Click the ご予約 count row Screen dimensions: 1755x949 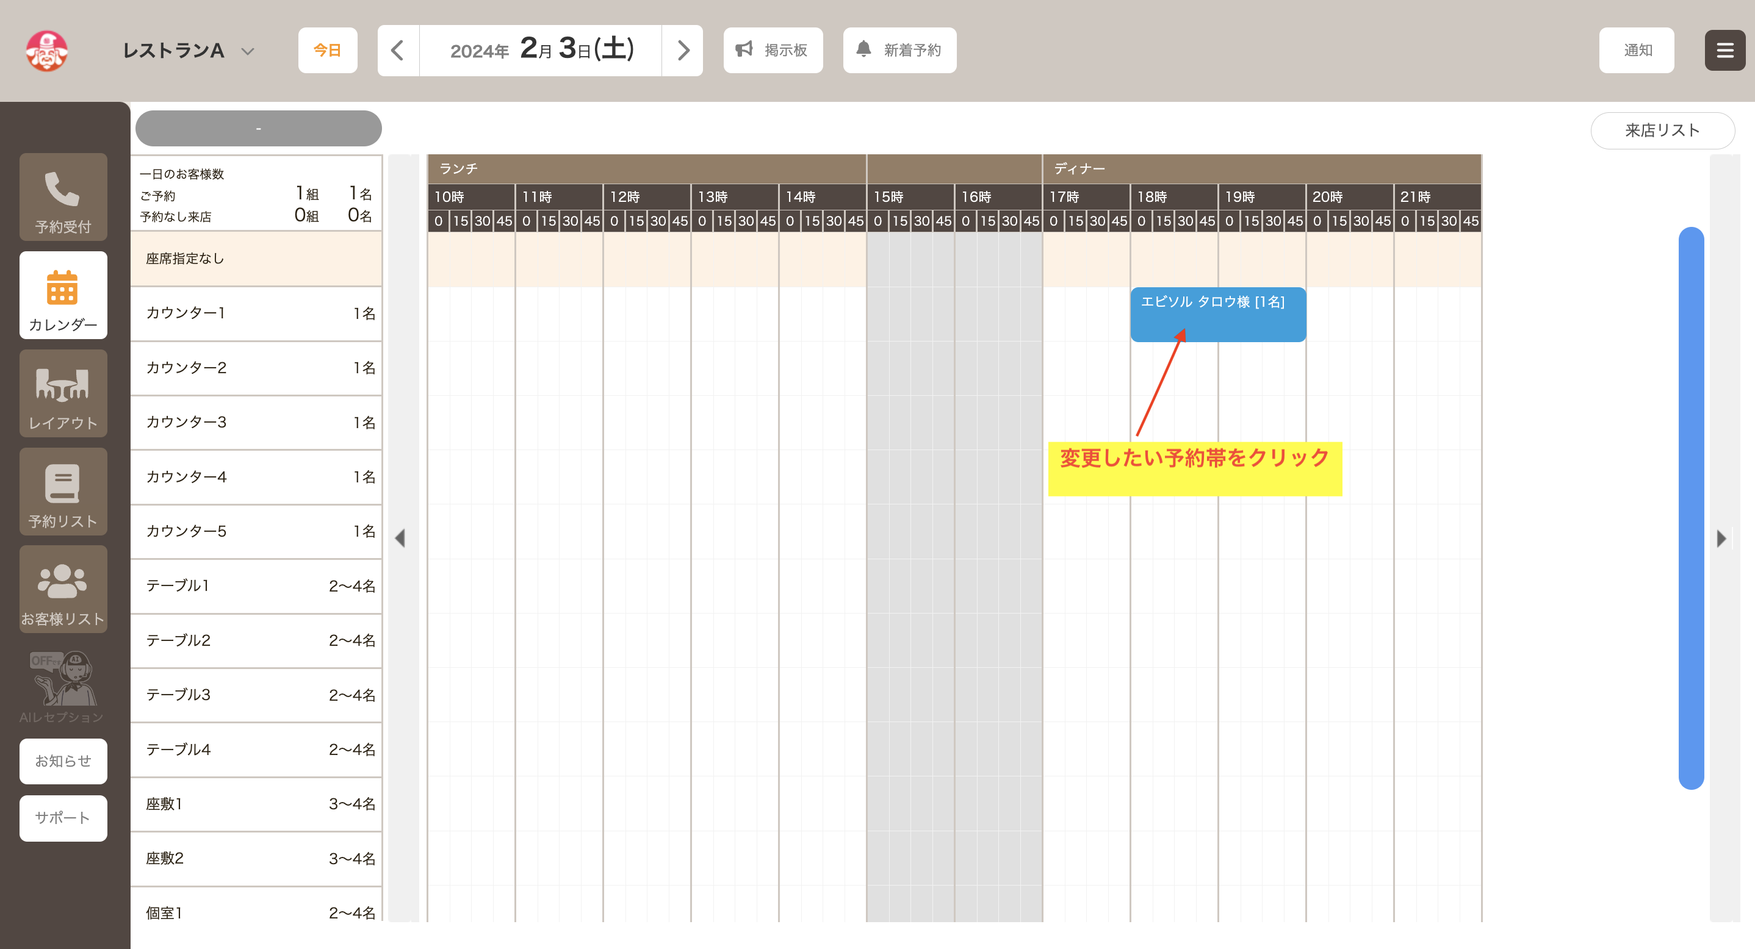coord(256,195)
